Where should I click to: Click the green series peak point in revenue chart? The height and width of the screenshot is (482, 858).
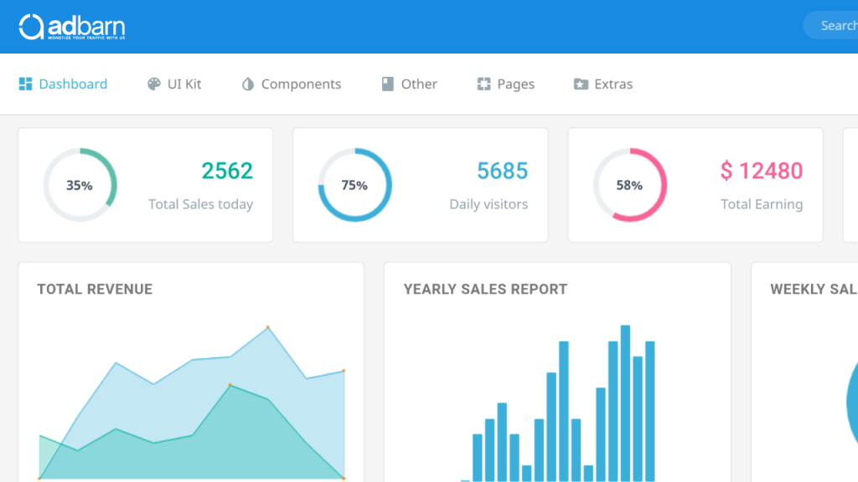pos(230,385)
